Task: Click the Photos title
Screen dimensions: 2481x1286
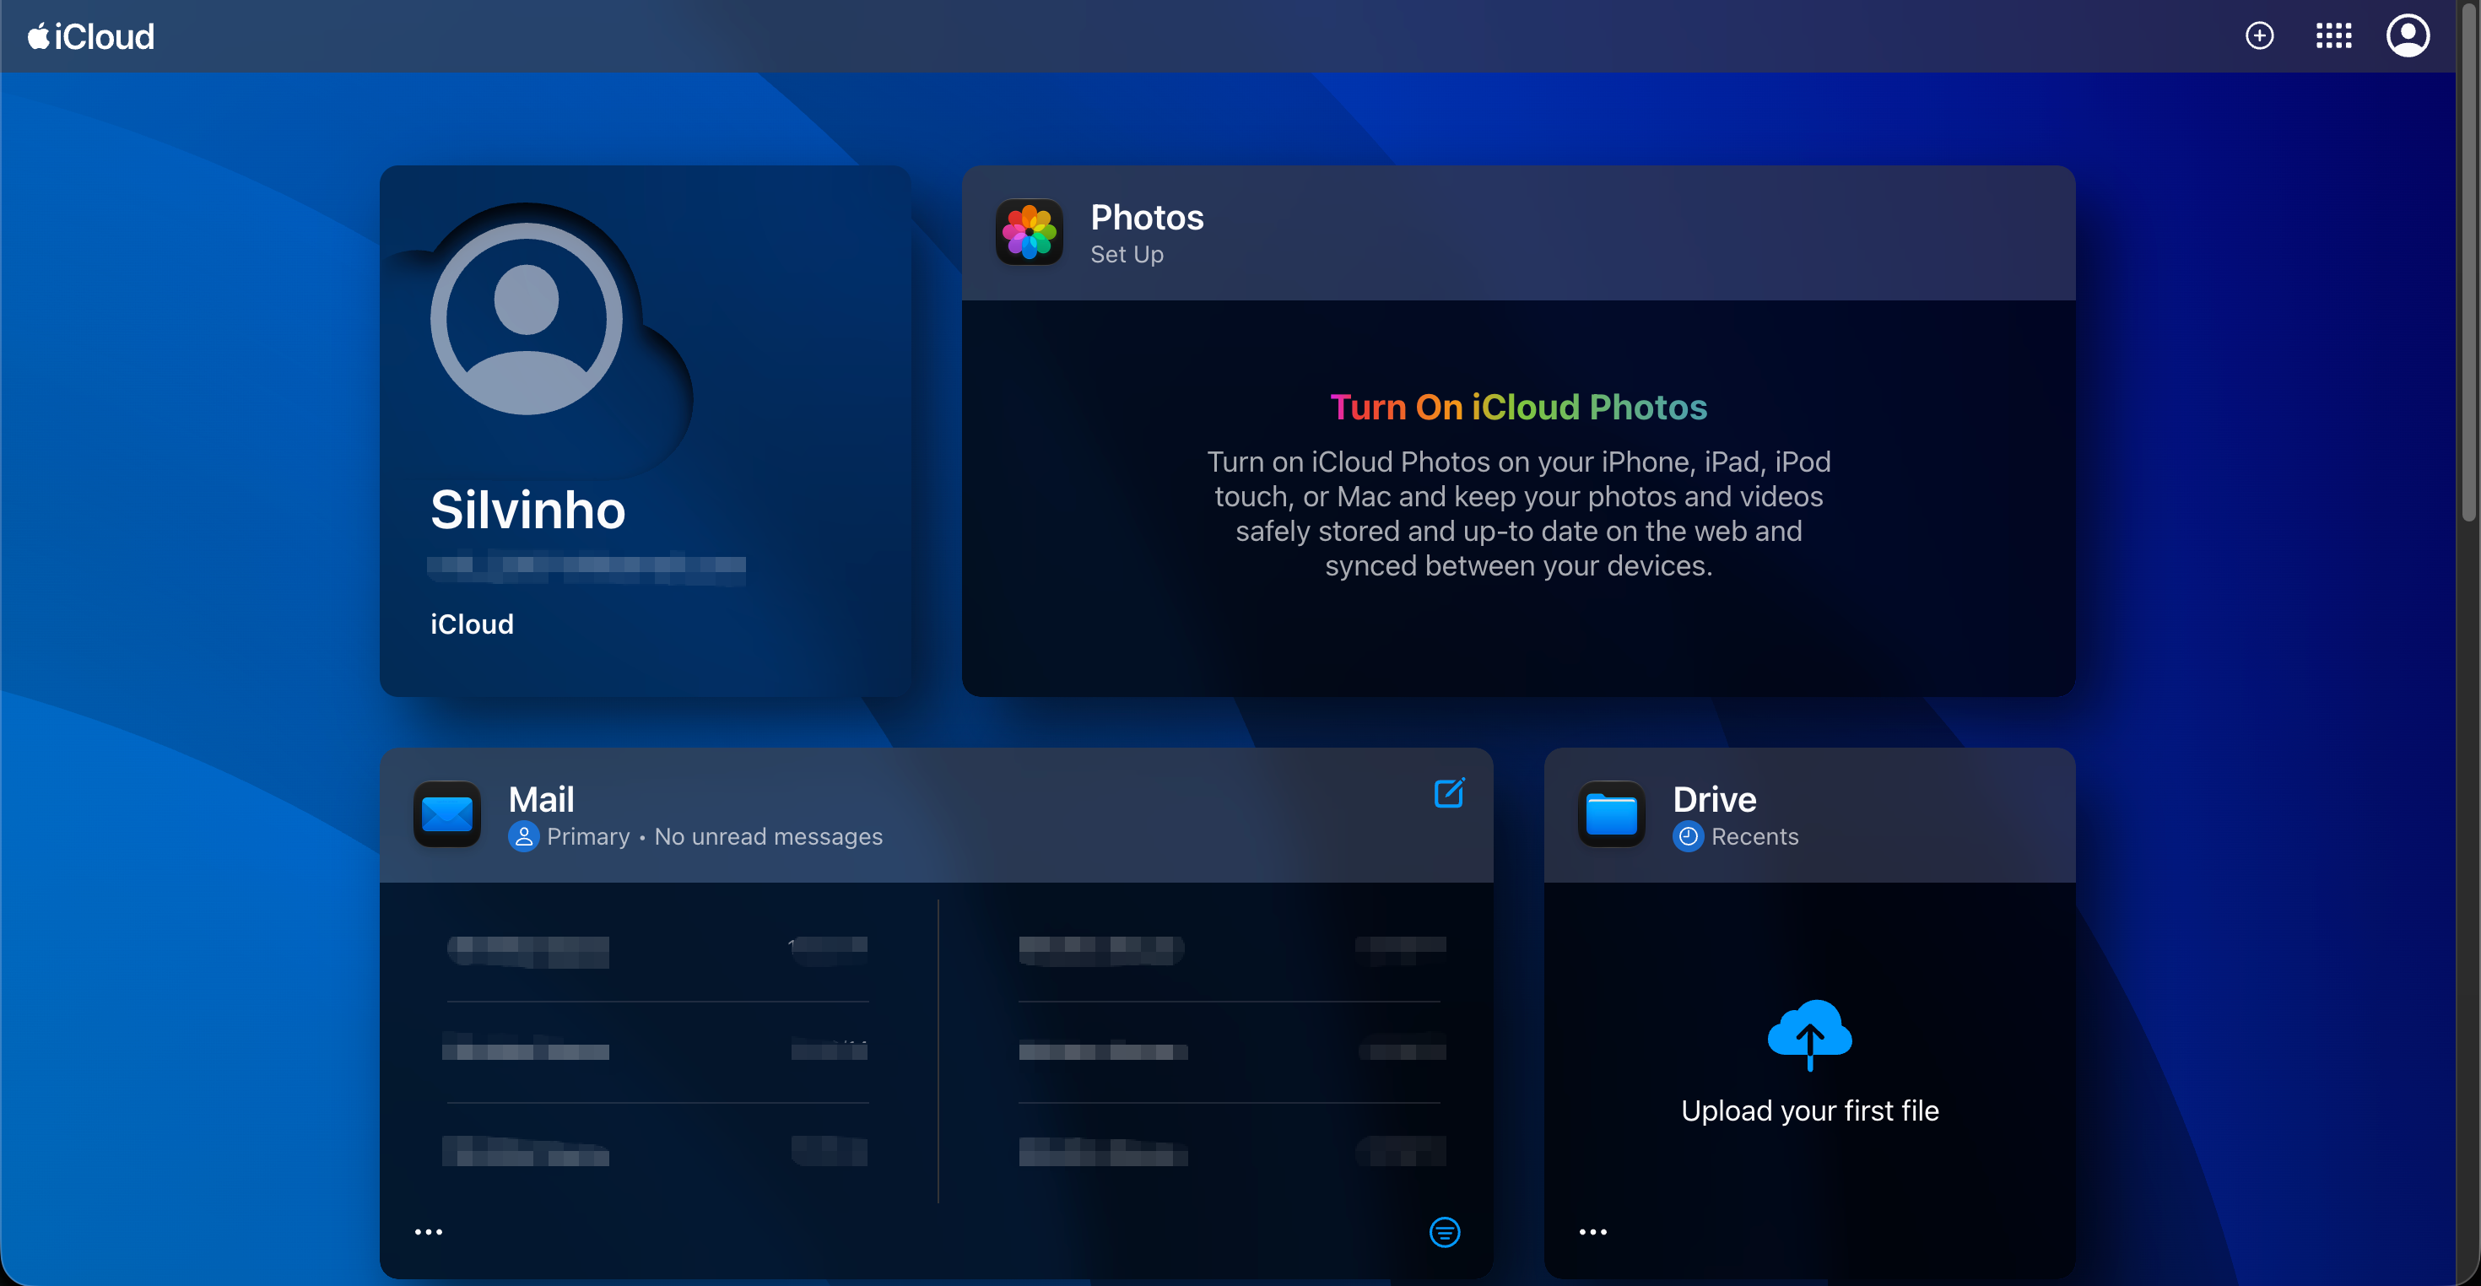Action: pos(1147,218)
